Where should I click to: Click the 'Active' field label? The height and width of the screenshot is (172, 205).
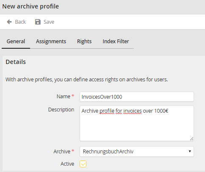pyautogui.click(x=67, y=164)
